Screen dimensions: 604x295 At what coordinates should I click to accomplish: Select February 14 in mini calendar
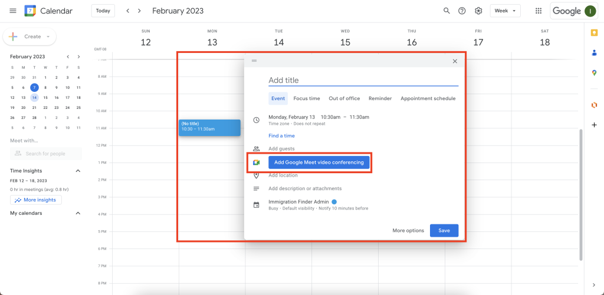pos(34,98)
